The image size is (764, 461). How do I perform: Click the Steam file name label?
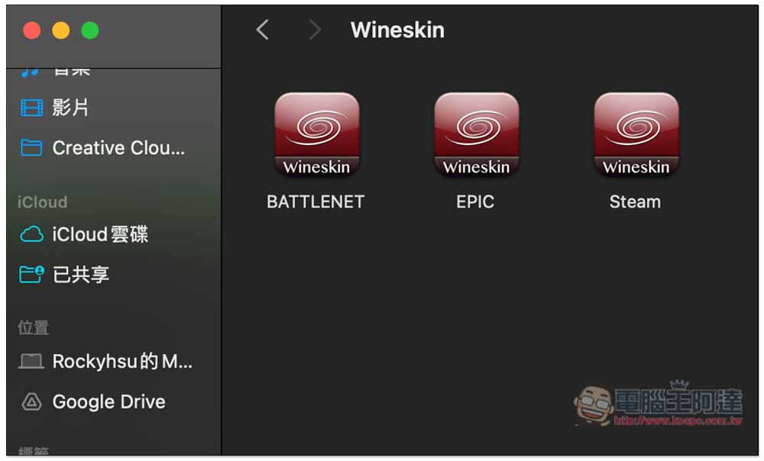636,202
